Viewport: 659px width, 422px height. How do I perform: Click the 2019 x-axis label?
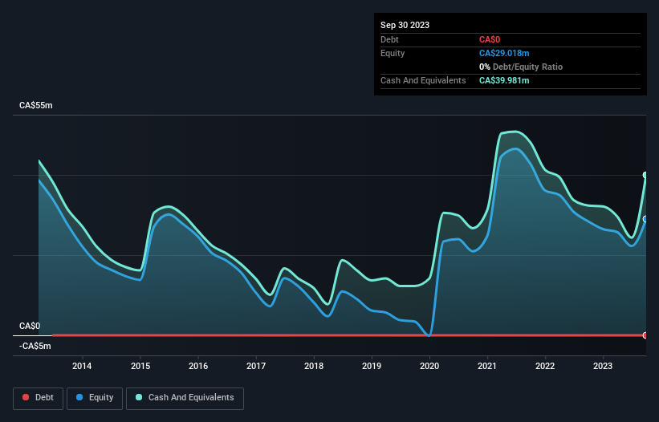coord(372,366)
